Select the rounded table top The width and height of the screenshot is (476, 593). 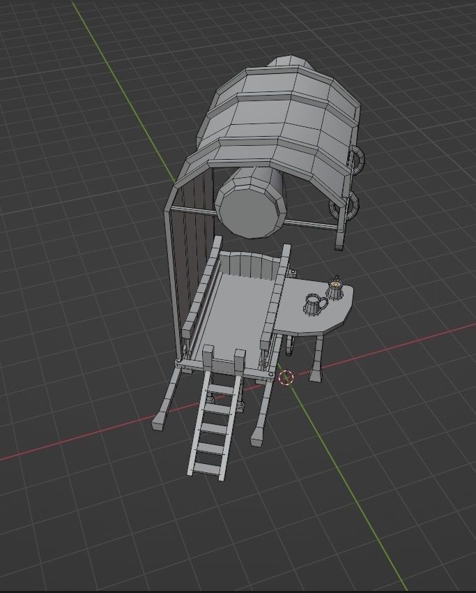point(314,306)
